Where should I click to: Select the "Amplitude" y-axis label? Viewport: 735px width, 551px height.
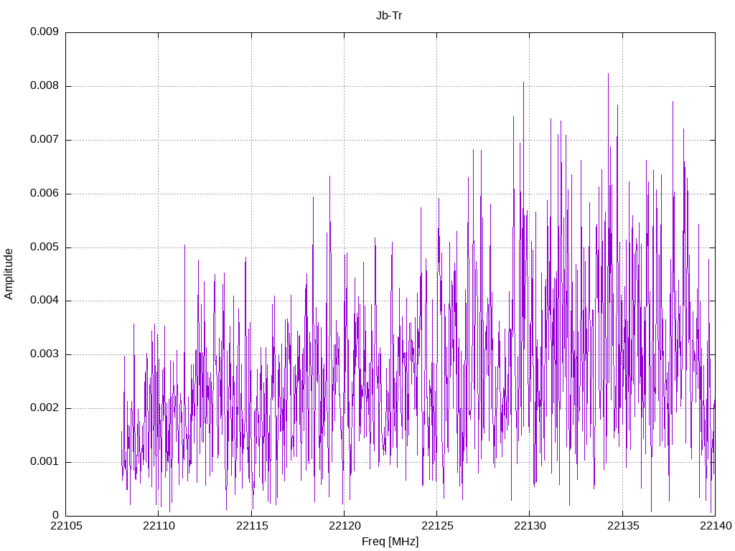click(x=9, y=274)
